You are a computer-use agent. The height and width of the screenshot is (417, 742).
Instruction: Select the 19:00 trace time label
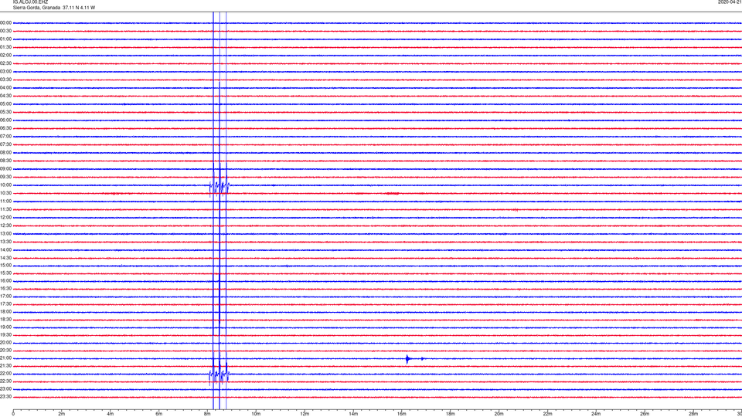click(x=5, y=327)
